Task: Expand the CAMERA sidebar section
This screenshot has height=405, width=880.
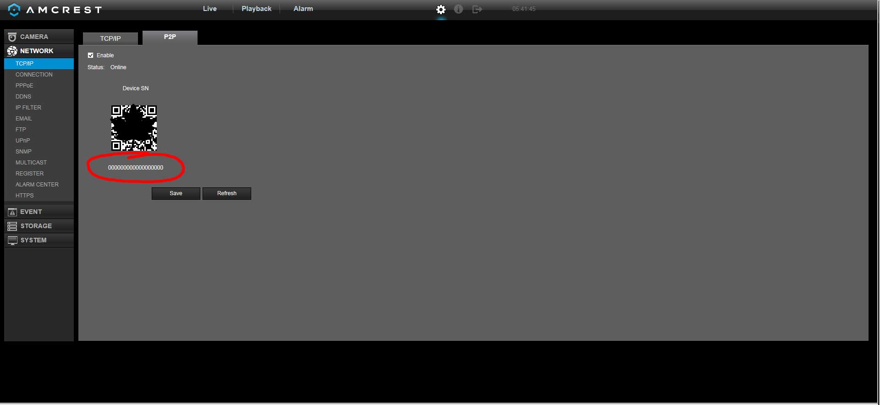Action: pos(39,37)
